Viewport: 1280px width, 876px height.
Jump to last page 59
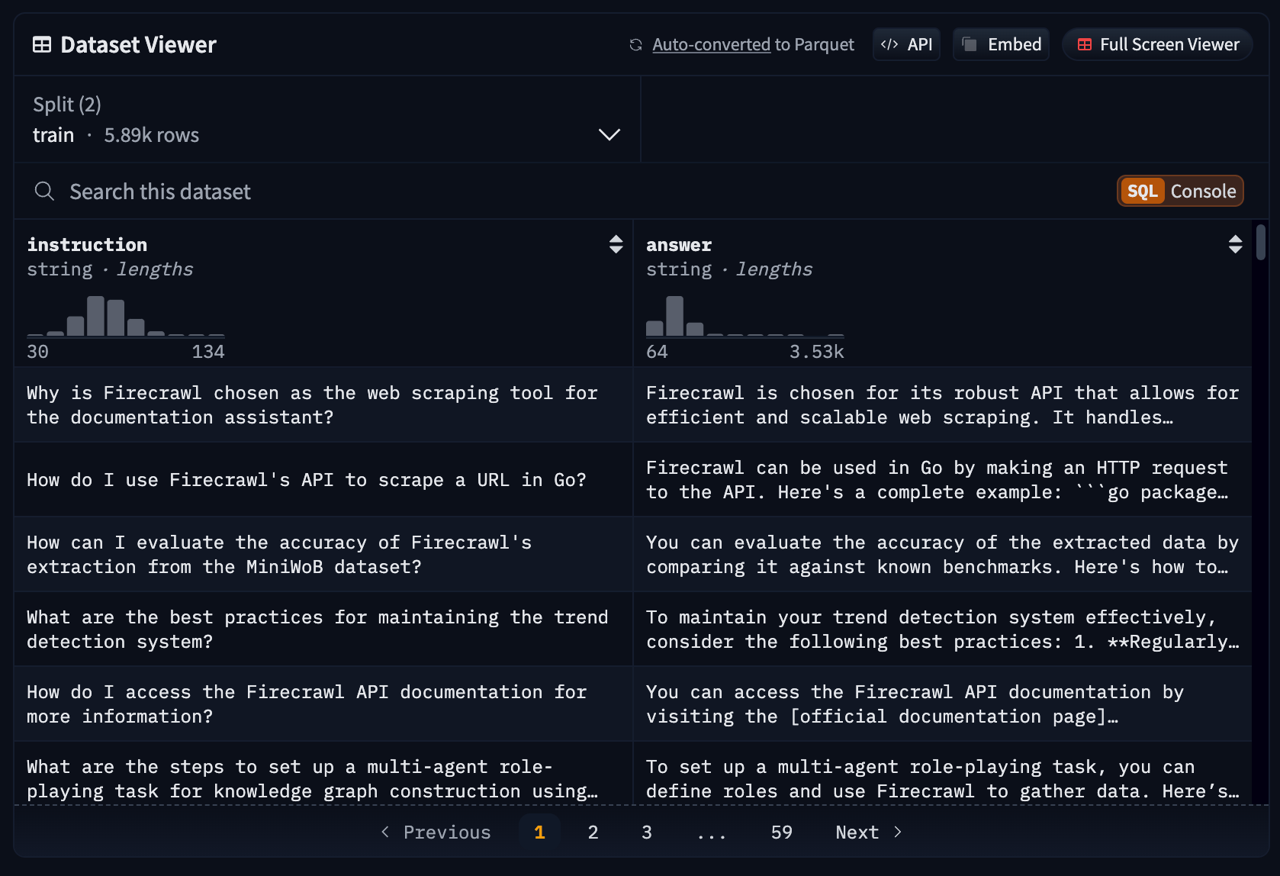pyautogui.click(x=781, y=833)
